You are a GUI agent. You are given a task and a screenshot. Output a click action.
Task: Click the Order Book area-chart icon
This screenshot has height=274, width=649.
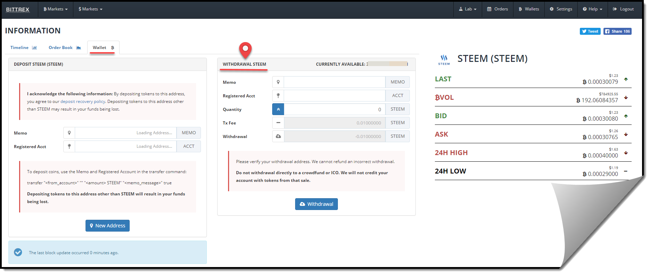(79, 48)
